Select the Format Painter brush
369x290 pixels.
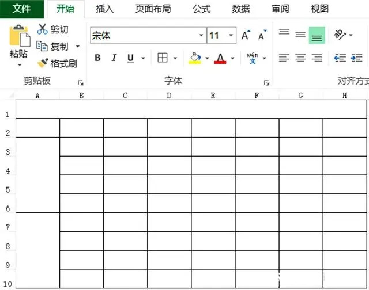tap(43, 63)
